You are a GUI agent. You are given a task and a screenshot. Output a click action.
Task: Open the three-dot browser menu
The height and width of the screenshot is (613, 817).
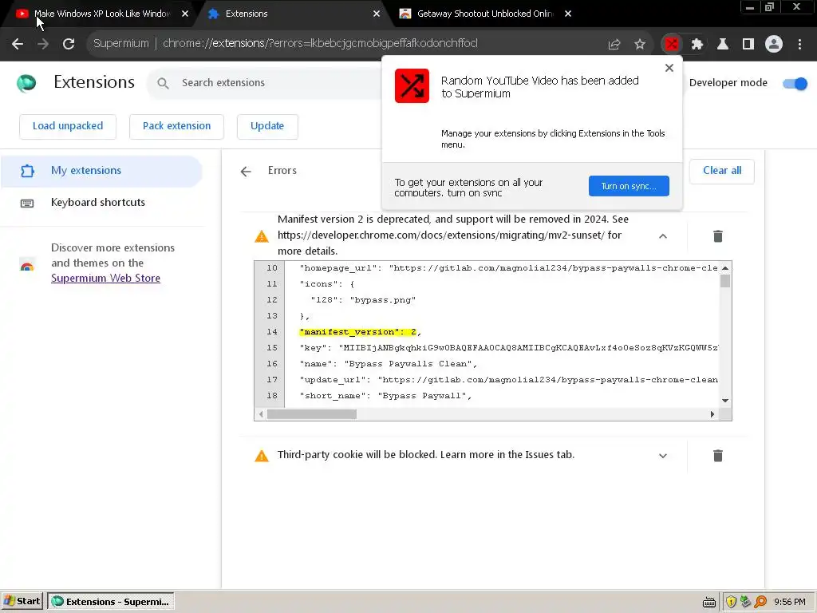[x=799, y=44]
